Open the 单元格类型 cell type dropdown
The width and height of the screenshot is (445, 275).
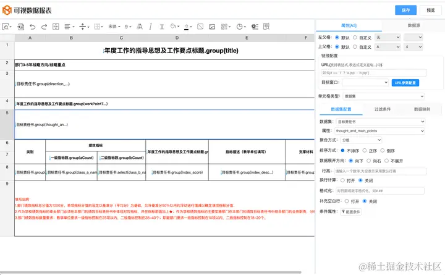pos(384,96)
